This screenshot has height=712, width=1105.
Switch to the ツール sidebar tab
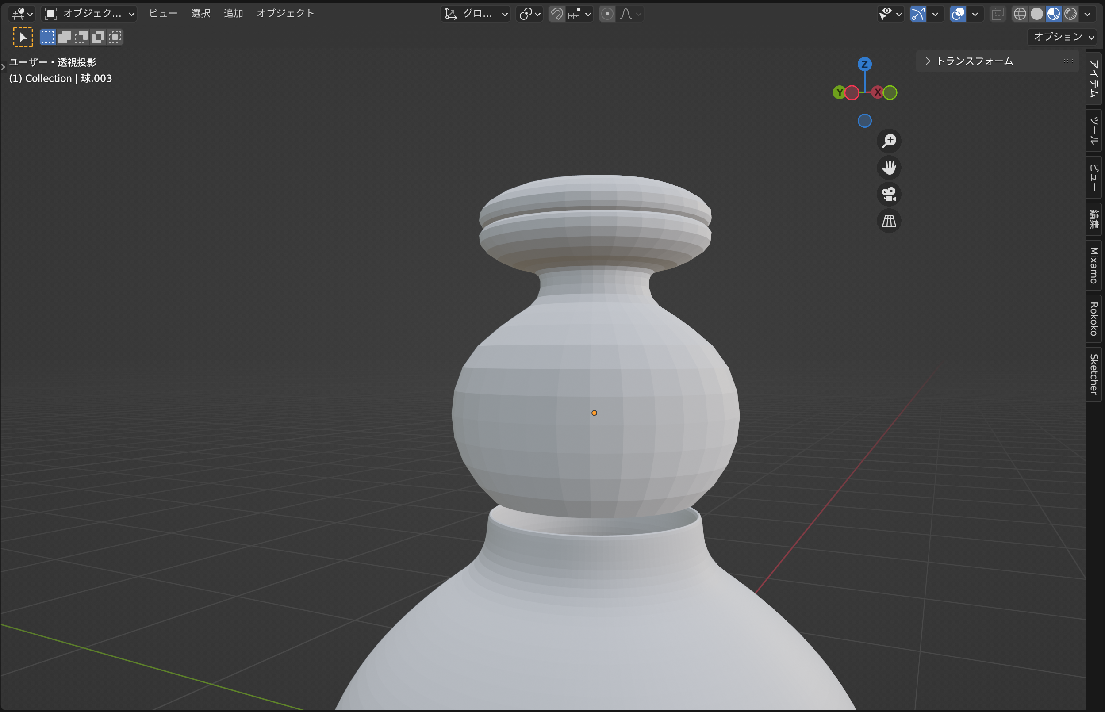1093,131
